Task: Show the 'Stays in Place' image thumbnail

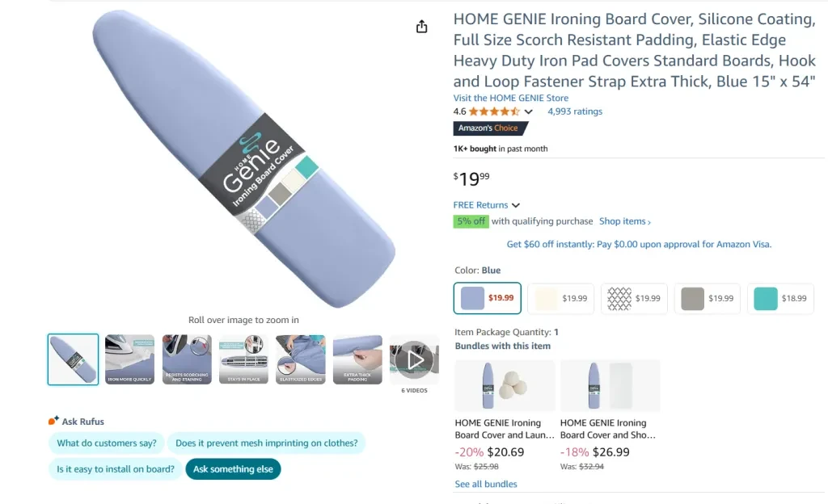Action: 243,359
